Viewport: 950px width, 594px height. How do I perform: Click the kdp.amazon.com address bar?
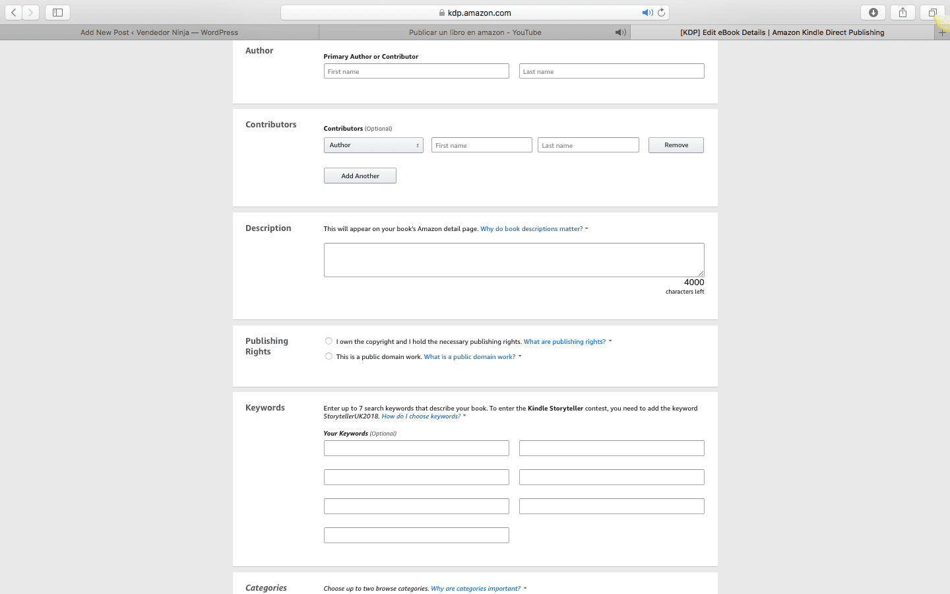tap(475, 13)
